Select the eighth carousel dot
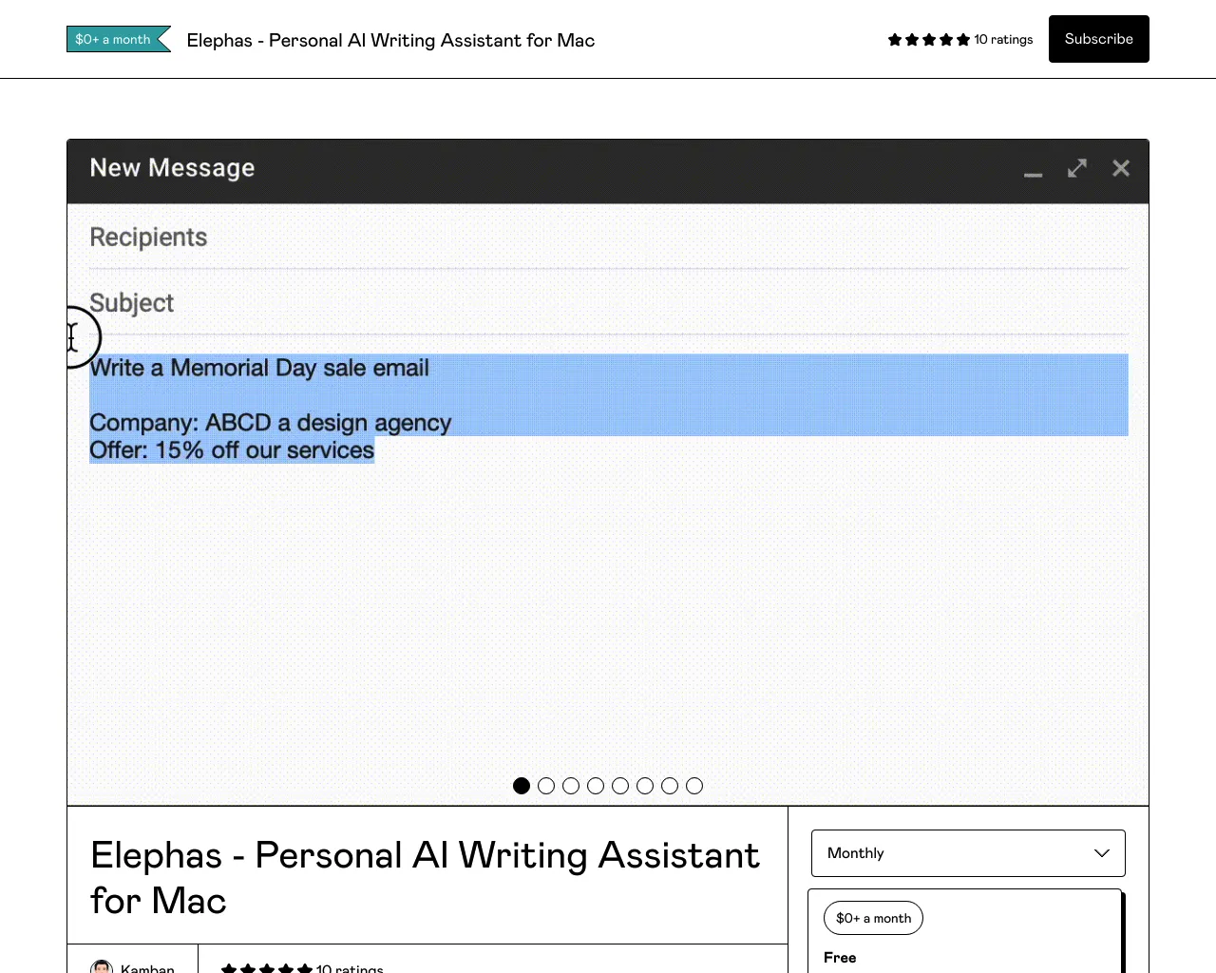The height and width of the screenshot is (973, 1216). coord(694,786)
